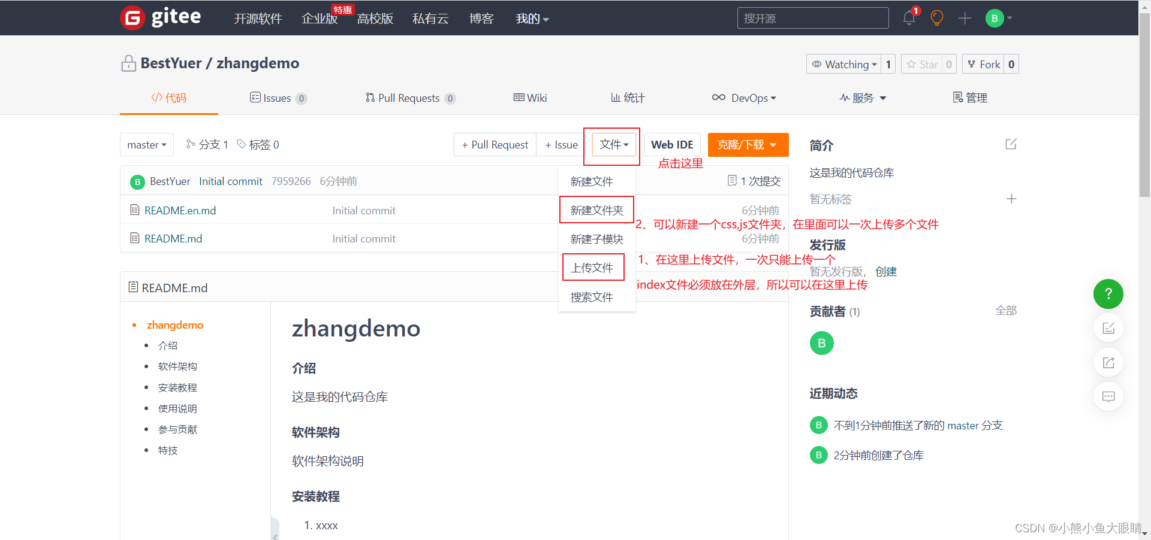Jump to 软件架构 in README outline
1151x540 pixels.
(177, 366)
